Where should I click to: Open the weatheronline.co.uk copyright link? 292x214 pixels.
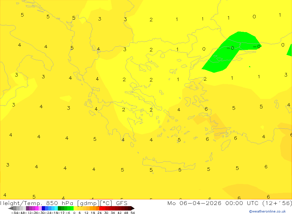(x=267, y=211)
